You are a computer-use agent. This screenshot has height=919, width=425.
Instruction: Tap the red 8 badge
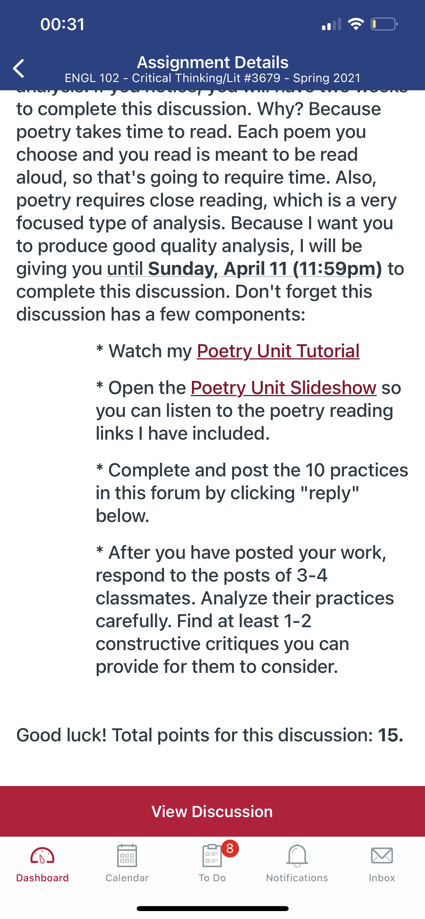click(x=230, y=848)
